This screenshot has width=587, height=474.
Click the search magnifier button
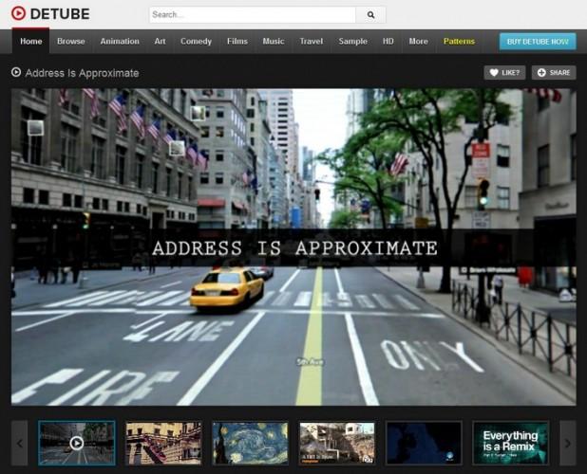[x=370, y=15]
